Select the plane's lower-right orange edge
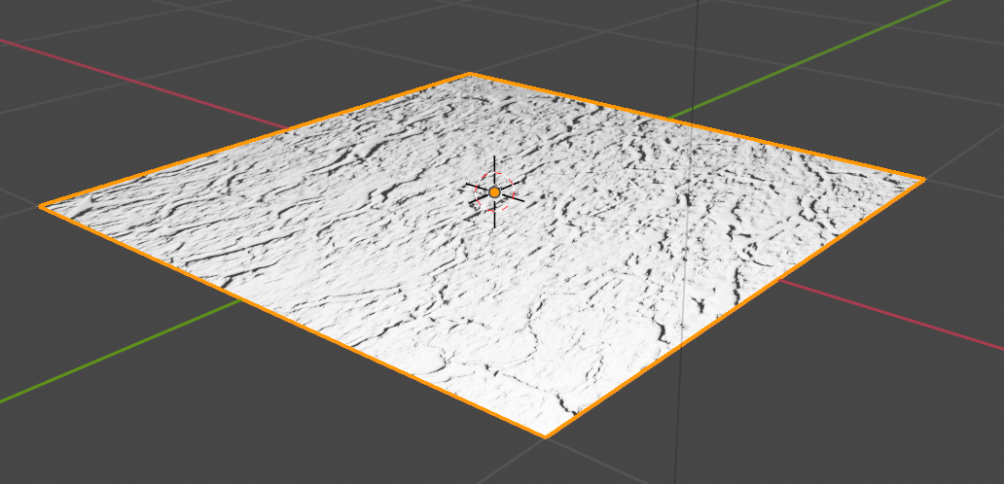This screenshot has height=484, width=1004. [735, 307]
